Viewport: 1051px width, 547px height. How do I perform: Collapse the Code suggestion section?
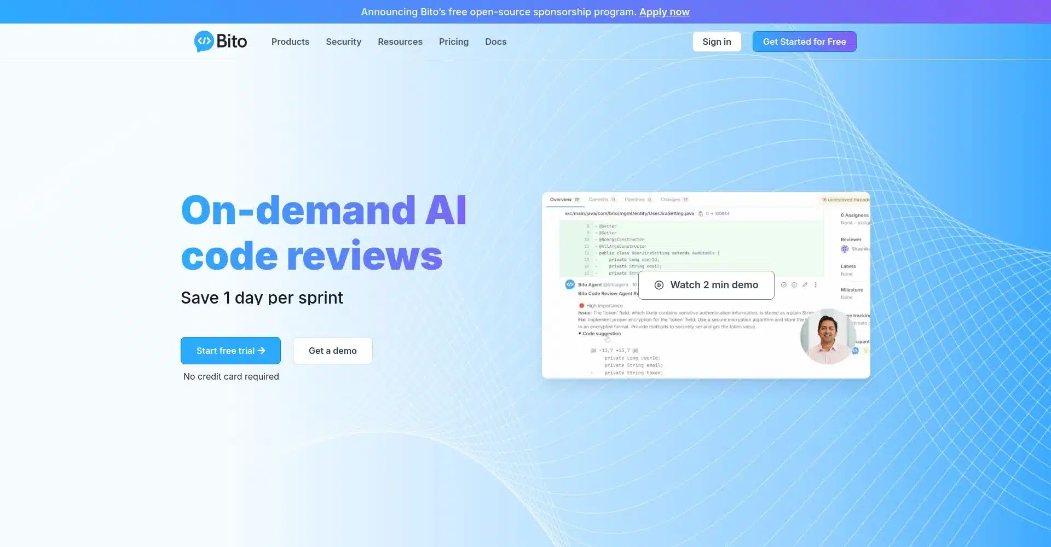point(599,334)
